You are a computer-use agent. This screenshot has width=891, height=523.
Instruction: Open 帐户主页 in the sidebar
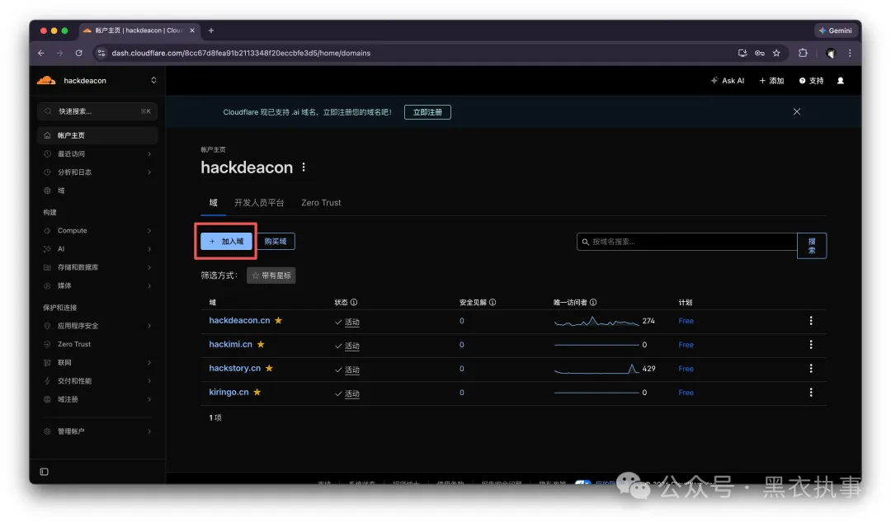point(97,135)
